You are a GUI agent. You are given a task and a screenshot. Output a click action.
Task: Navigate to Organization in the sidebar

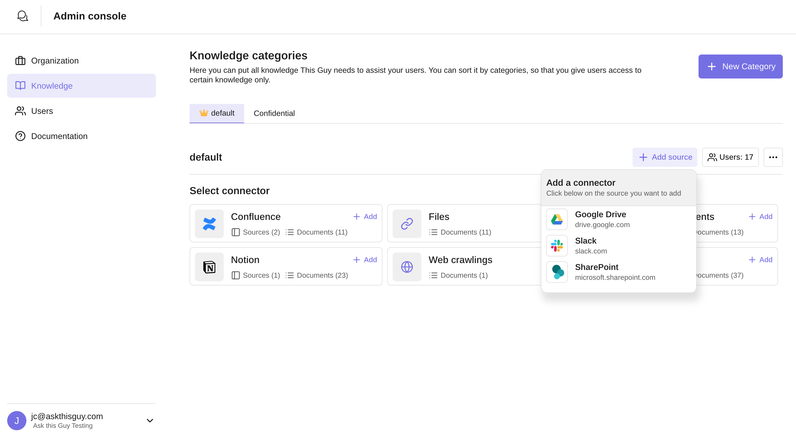click(55, 61)
